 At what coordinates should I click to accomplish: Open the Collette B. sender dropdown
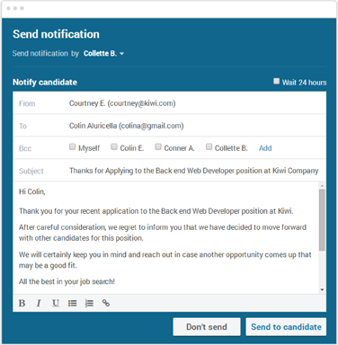(103, 53)
